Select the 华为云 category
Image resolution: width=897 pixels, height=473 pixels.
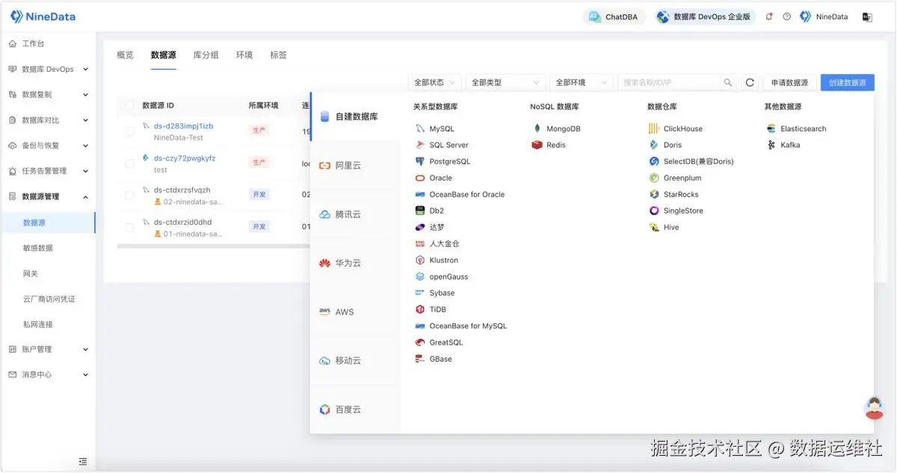(356, 263)
